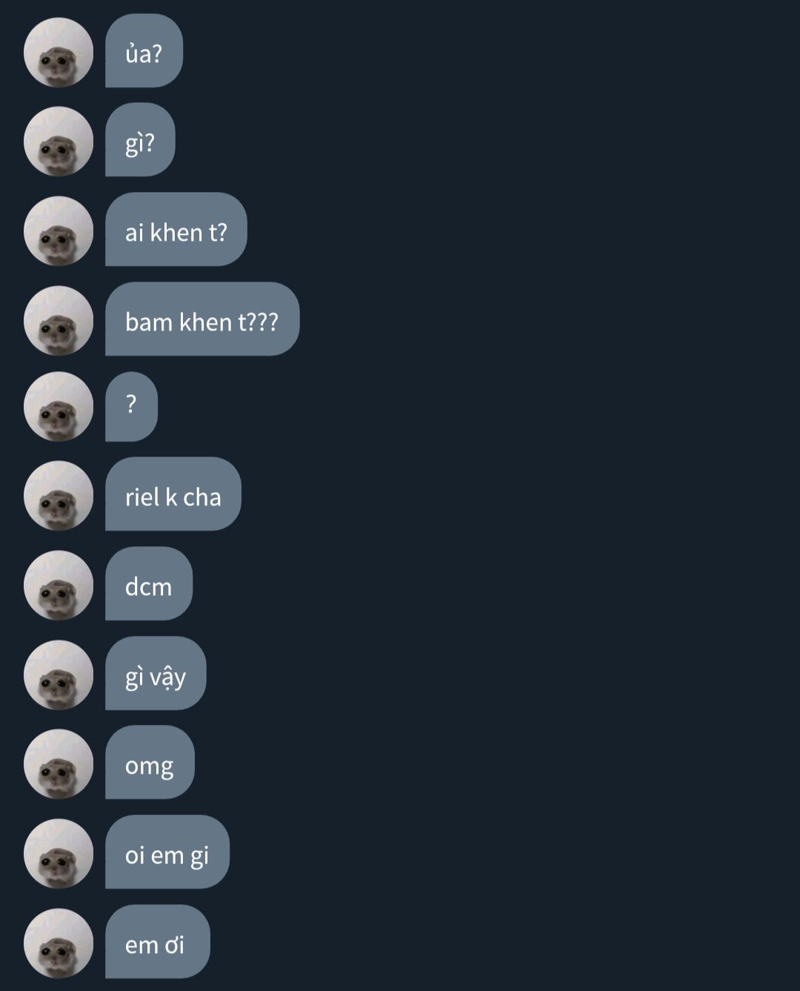Open profile picture beside "ai khen t?"
Viewport: 800px width, 991px height.
(59, 231)
